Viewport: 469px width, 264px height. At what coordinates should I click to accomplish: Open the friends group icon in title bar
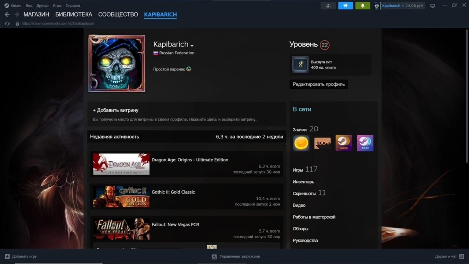click(x=328, y=6)
